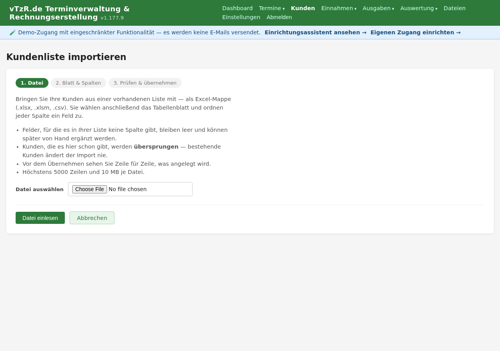Click the Datei einlesen button
This screenshot has width=500, height=351.
pyautogui.click(x=40, y=218)
